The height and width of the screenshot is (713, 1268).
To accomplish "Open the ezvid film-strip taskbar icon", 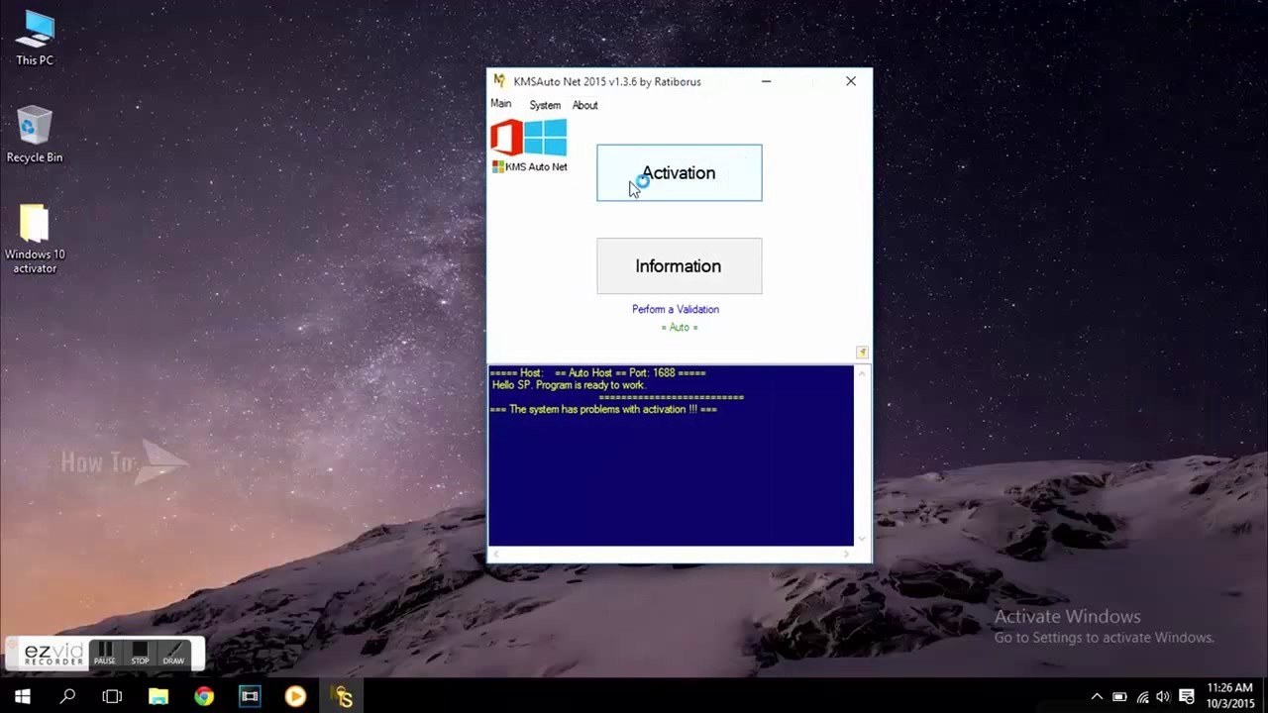I will (250, 696).
